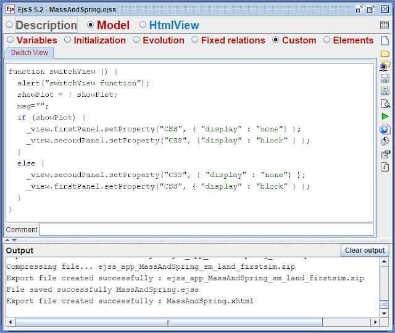The image size is (395, 333).
Task: Run the simulation with the green play icon
Action: pos(385,117)
